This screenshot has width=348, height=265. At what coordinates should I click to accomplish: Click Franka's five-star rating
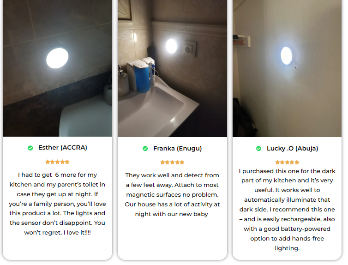click(x=172, y=162)
